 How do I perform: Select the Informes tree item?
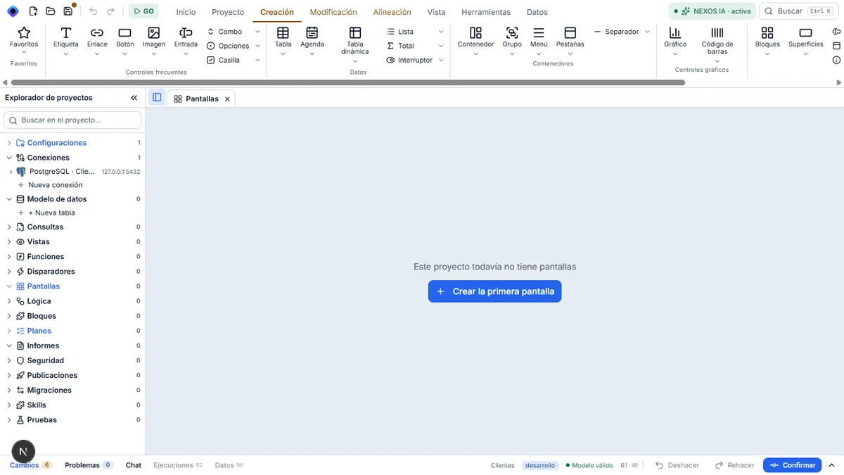click(x=72, y=346)
